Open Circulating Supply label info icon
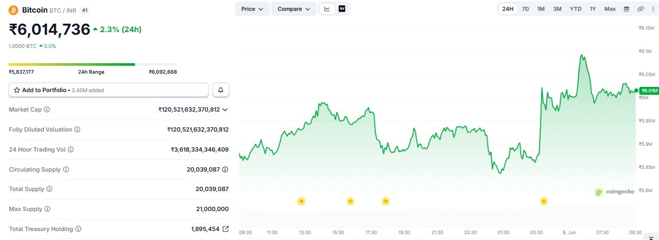Screen dimensions: 659x240 pyautogui.click(x=66, y=169)
